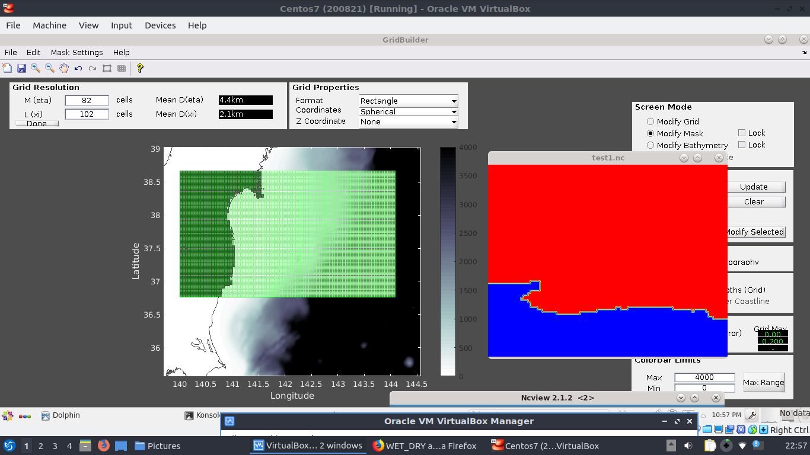Click the M (eta) cells input field
Viewport: 810px width, 455px height.
87,101
